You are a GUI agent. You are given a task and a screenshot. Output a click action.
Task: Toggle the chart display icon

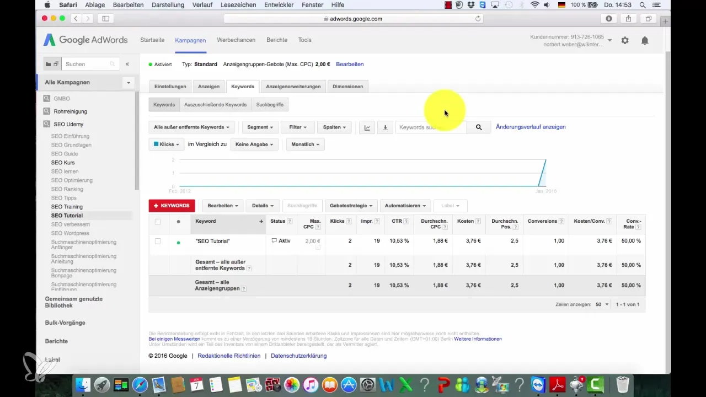[367, 127]
